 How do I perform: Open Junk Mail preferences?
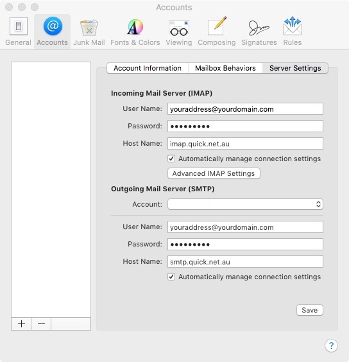(x=89, y=31)
